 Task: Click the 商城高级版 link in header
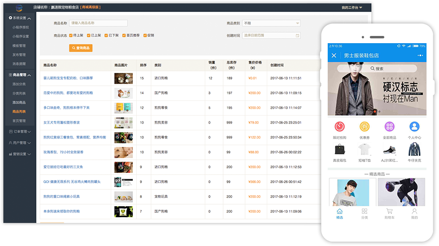[x=90, y=7]
